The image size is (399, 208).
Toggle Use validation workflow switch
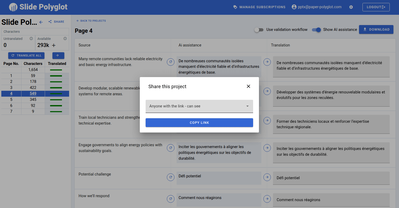[259, 30]
